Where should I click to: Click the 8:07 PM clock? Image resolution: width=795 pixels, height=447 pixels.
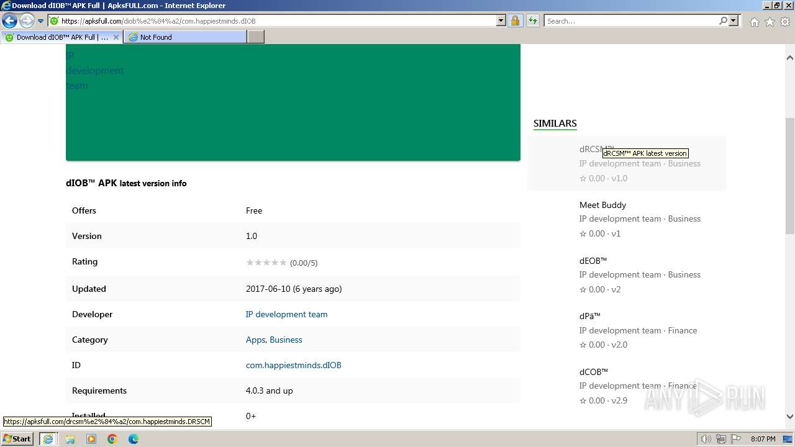[x=763, y=439]
